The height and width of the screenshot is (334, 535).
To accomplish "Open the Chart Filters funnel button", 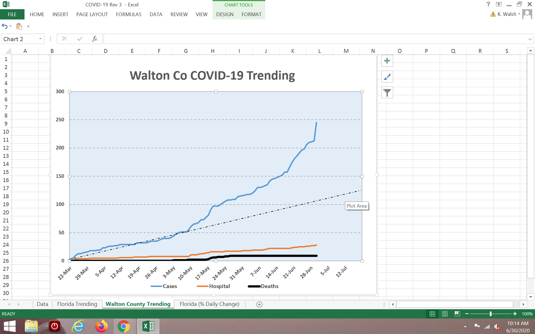I will pos(387,93).
